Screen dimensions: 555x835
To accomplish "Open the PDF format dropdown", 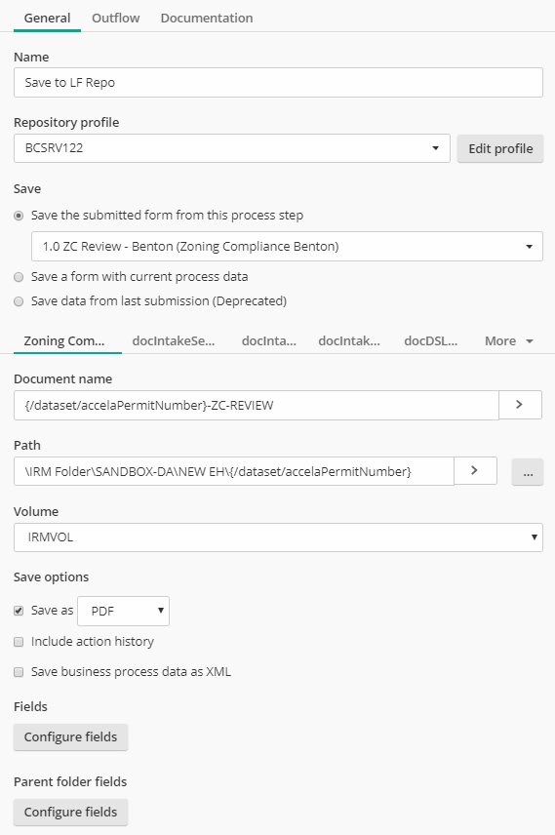I will tap(124, 611).
